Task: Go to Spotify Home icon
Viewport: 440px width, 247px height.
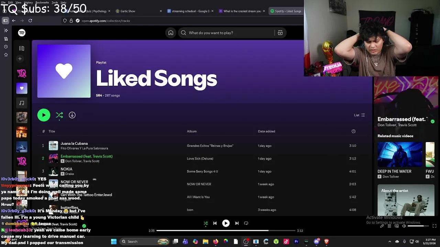Action: click(x=170, y=33)
